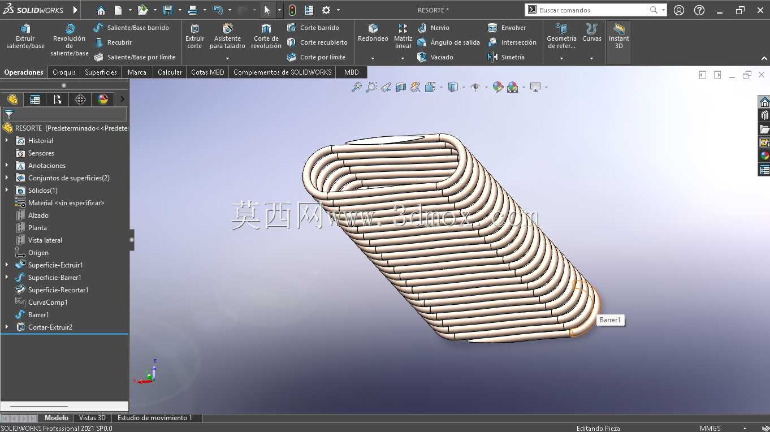
Task: Click the Edit Appearance color ball icon
Action: pos(498,87)
